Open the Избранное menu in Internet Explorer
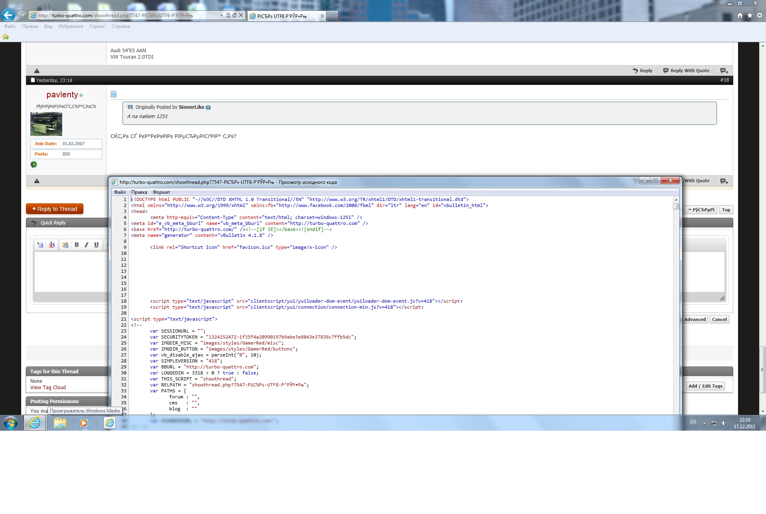Viewport: 766px width, 514px height. coord(71,26)
